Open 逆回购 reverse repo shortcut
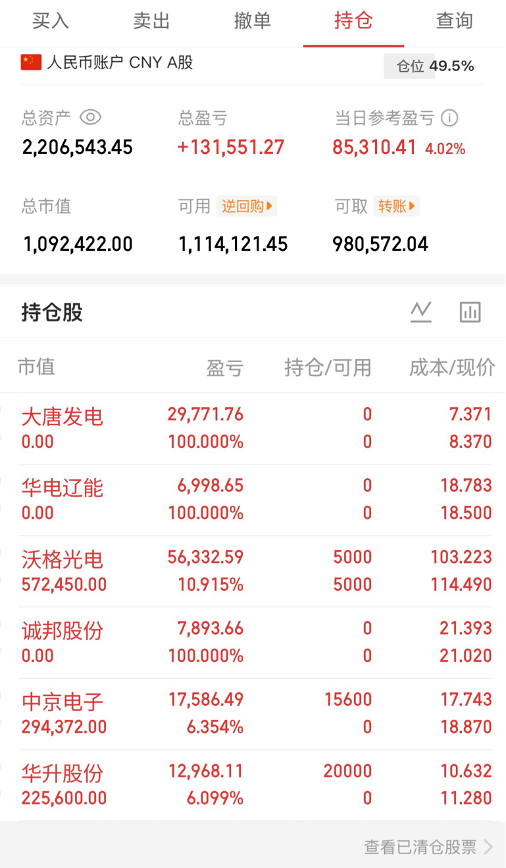 (247, 206)
